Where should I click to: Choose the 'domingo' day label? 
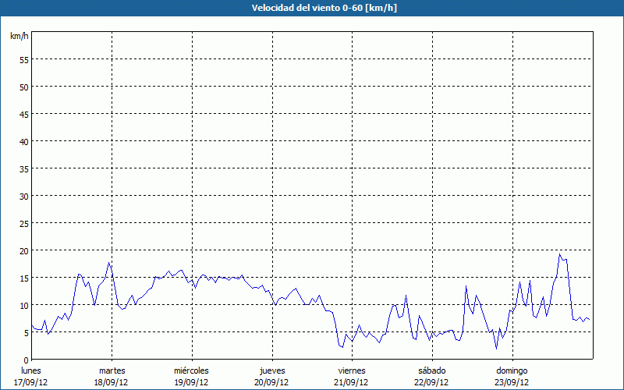(512, 370)
